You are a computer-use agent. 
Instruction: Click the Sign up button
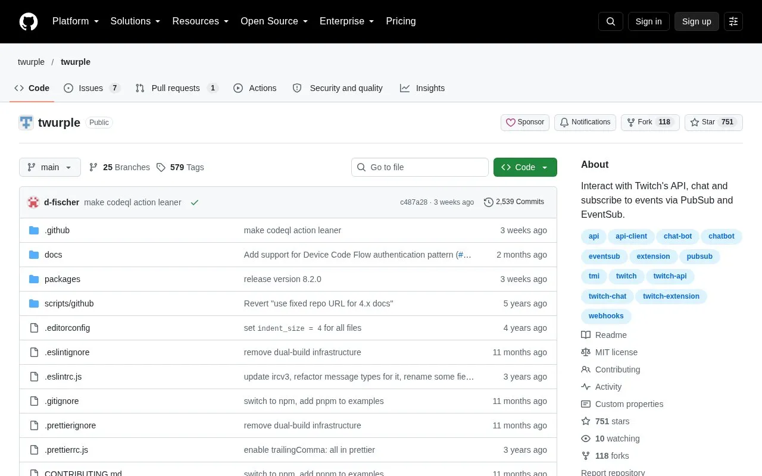pos(697,21)
